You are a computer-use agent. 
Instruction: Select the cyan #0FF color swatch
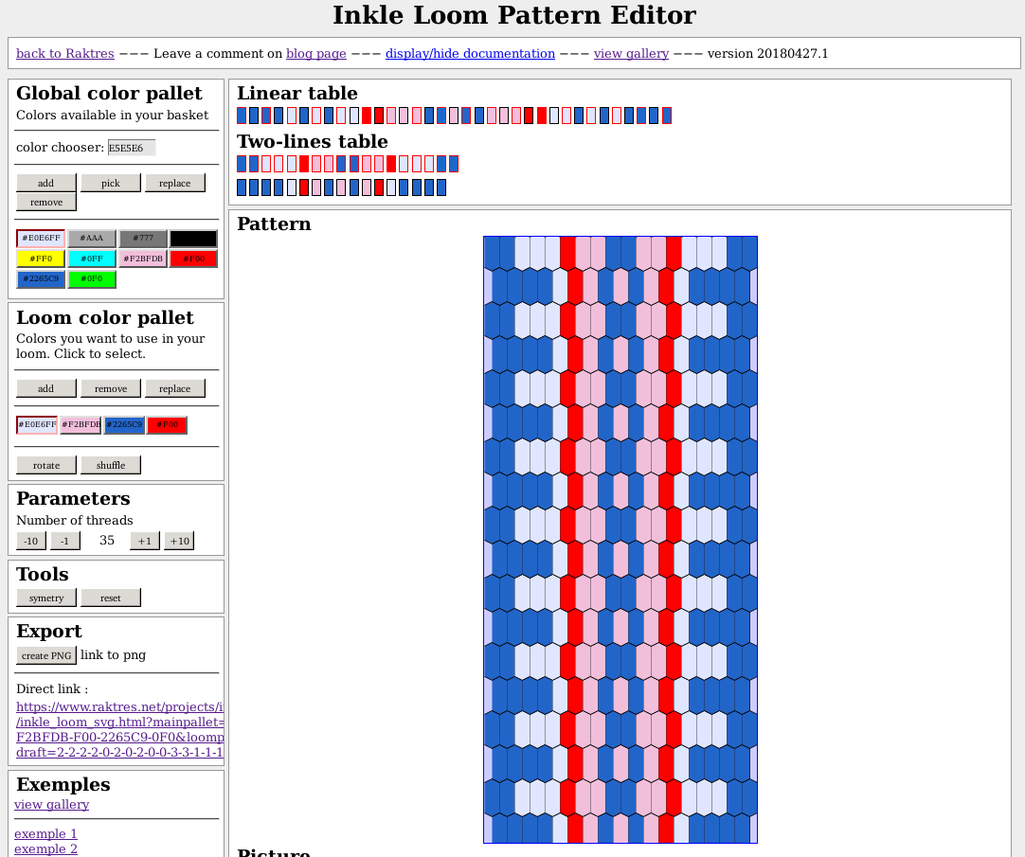(91, 258)
